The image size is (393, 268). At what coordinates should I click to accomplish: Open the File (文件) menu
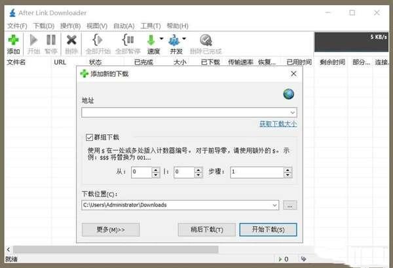pyautogui.click(x=17, y=26)
